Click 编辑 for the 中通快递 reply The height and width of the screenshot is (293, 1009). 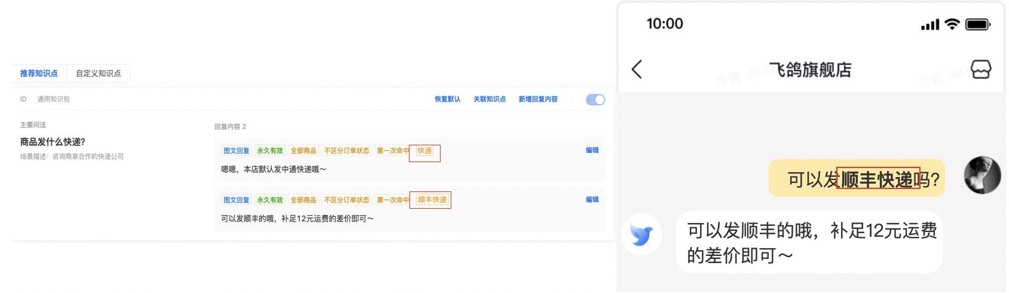[592, 151]
